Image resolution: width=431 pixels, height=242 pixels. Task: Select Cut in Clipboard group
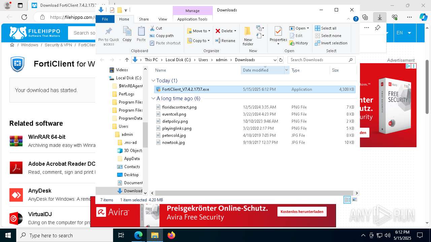pyautogui.click(x=156, y=28)
